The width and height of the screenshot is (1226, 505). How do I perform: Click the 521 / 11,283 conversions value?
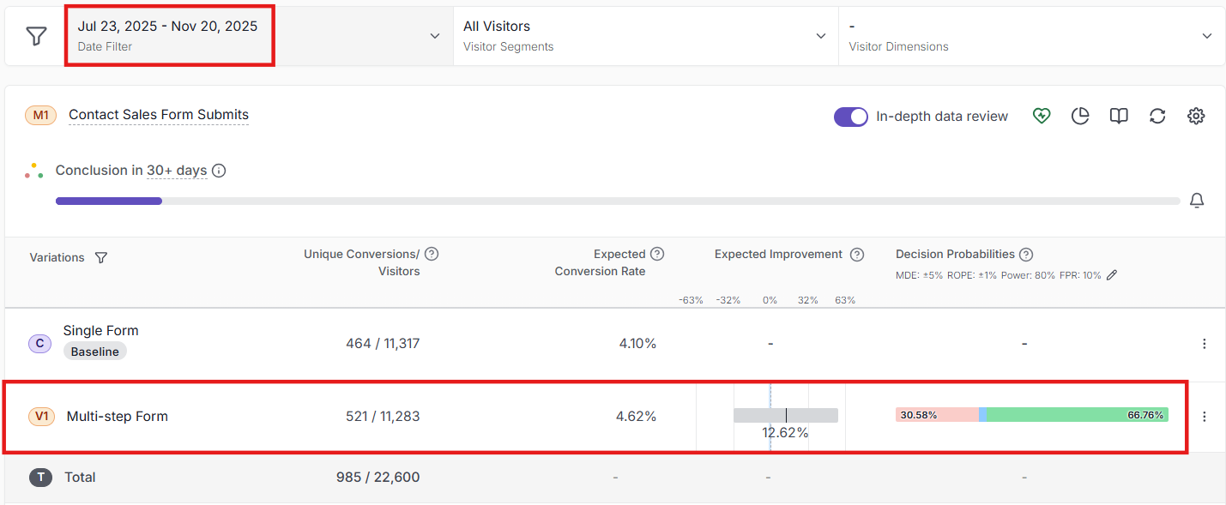(x=383, y=417)
